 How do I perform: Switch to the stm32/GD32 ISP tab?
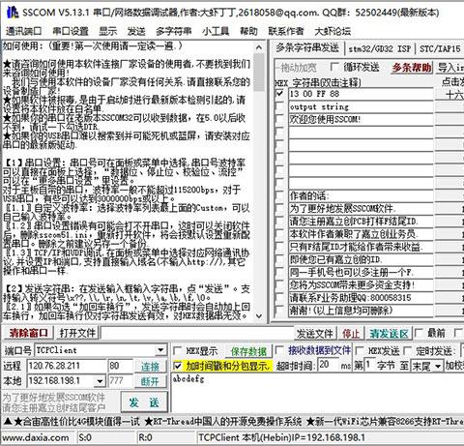tap(380, 48)
